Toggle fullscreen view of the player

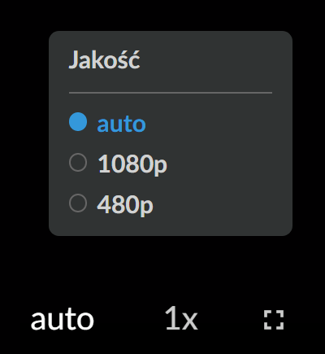pos(274,320)
